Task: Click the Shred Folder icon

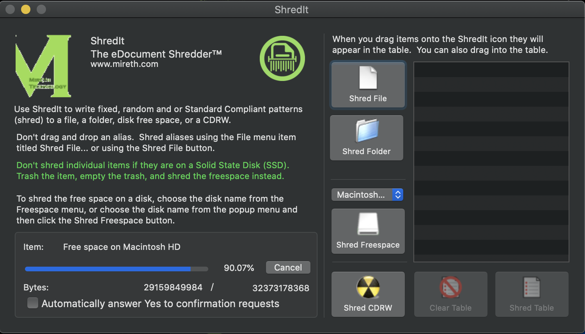Action: click(x=367, y=131)
